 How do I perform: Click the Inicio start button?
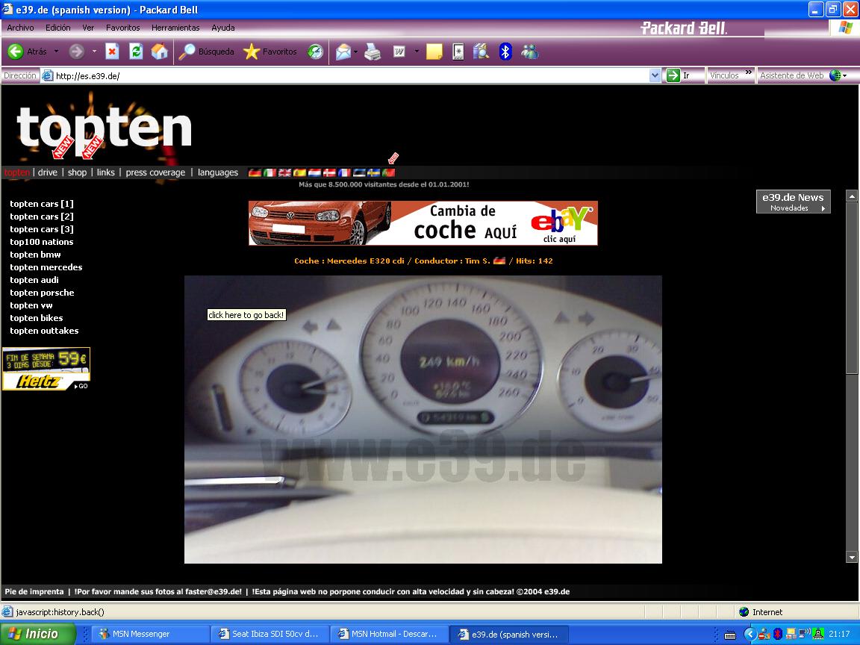[x=37, y=634]
